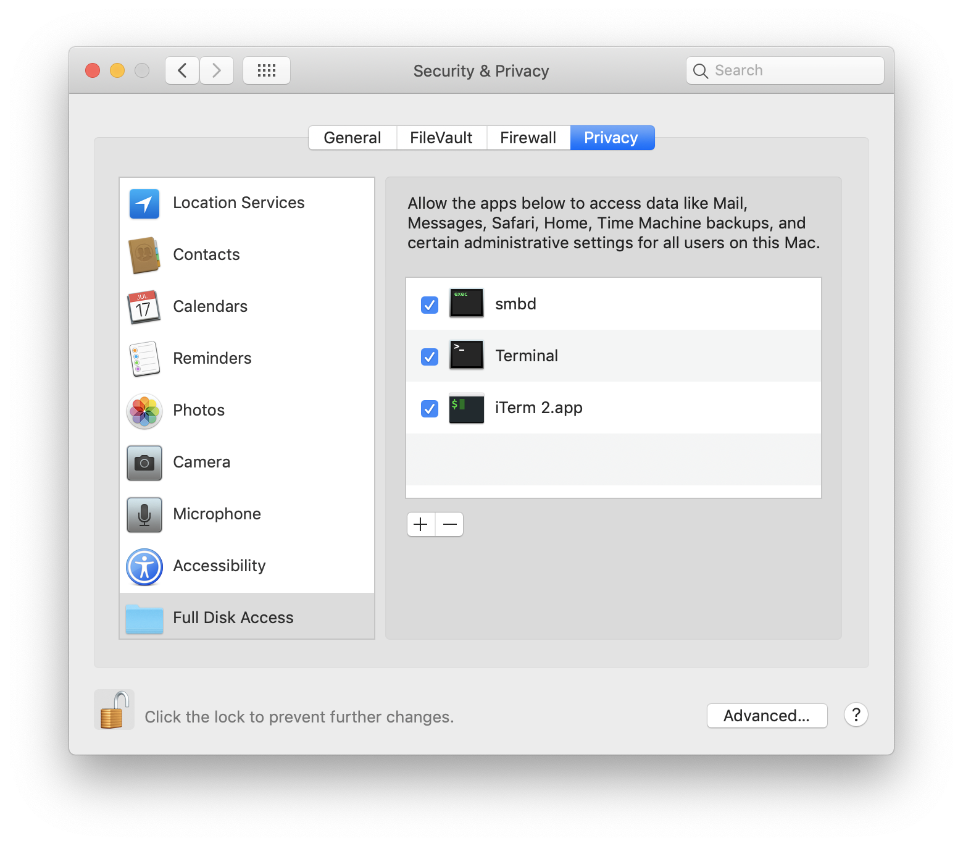Switch to the FileVault tab
Image resolution: width=963 pixels, height=846 pixels.
click(x=441, y=138)
